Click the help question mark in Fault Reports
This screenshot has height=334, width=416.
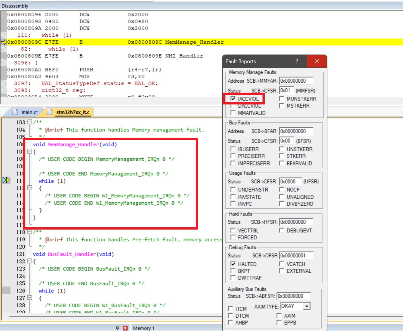297,61
